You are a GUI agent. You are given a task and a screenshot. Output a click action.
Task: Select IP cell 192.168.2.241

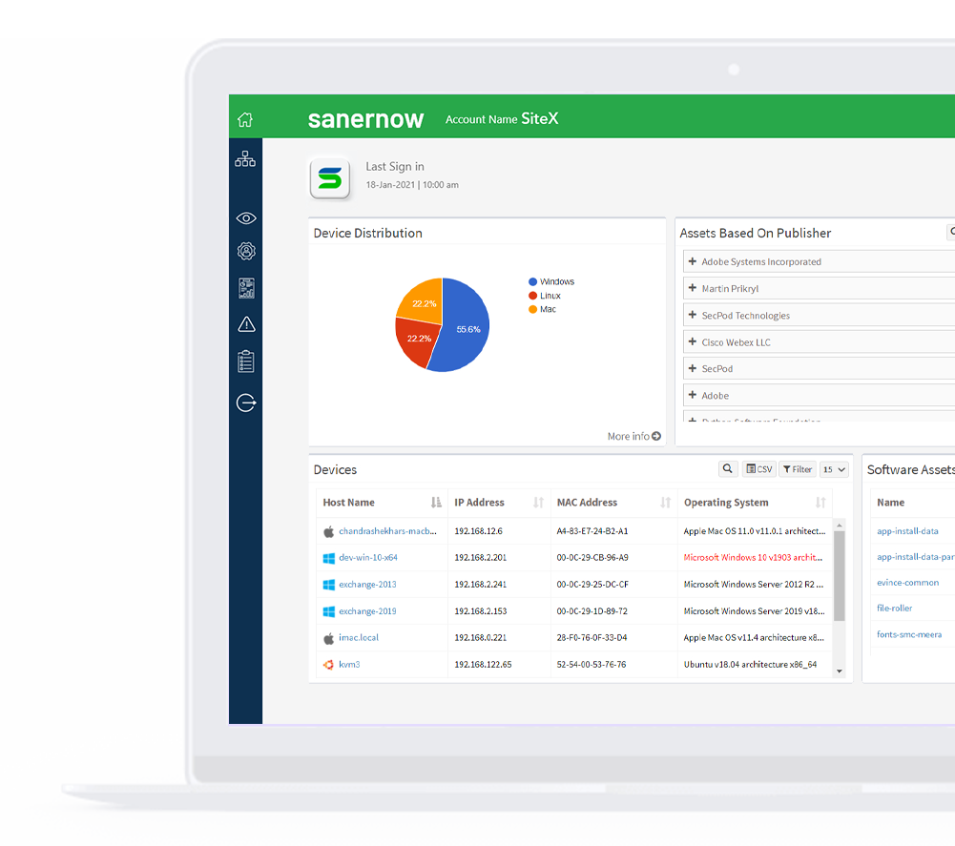481,584
